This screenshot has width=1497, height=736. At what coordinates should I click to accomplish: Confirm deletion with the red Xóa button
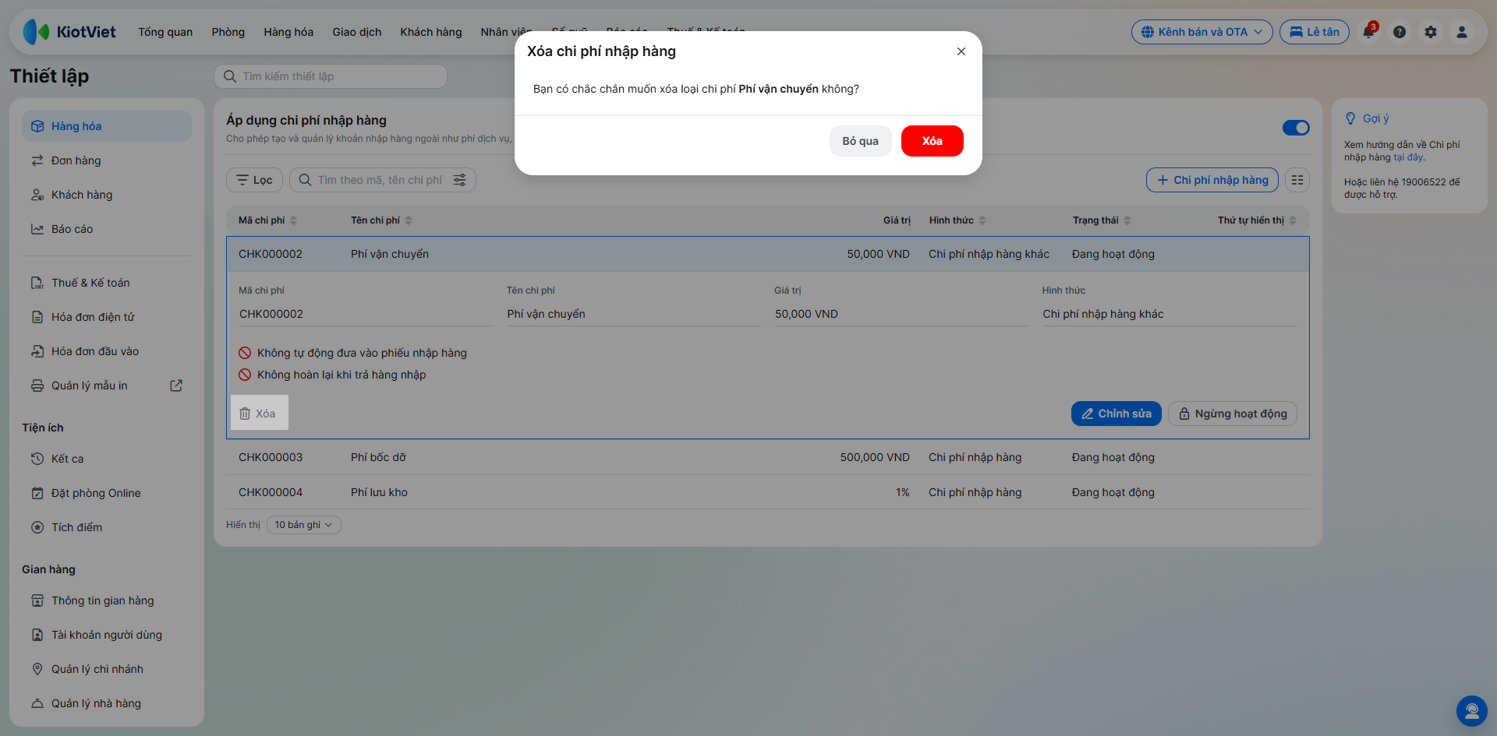tap(932, 141)
